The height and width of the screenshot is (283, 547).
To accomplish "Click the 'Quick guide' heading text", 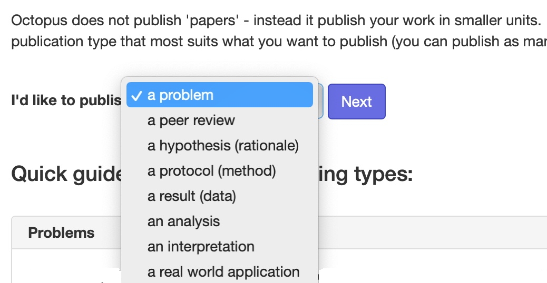I will (64, 174).
